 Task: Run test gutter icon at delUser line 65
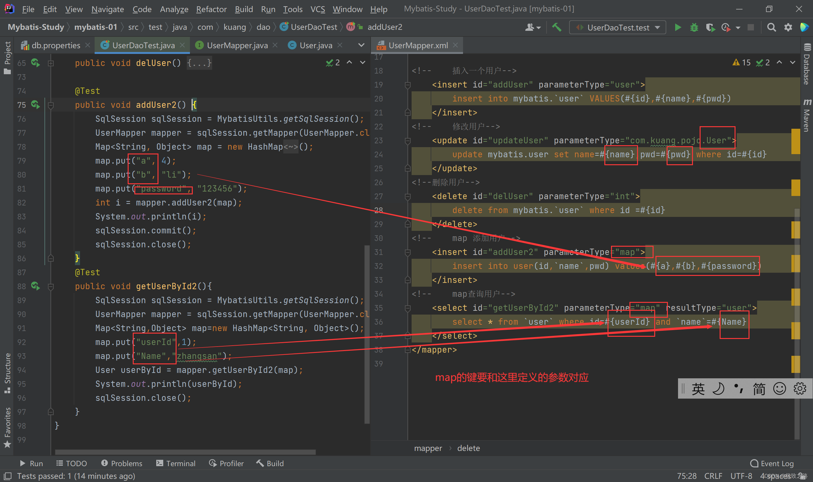coord(35,62)
